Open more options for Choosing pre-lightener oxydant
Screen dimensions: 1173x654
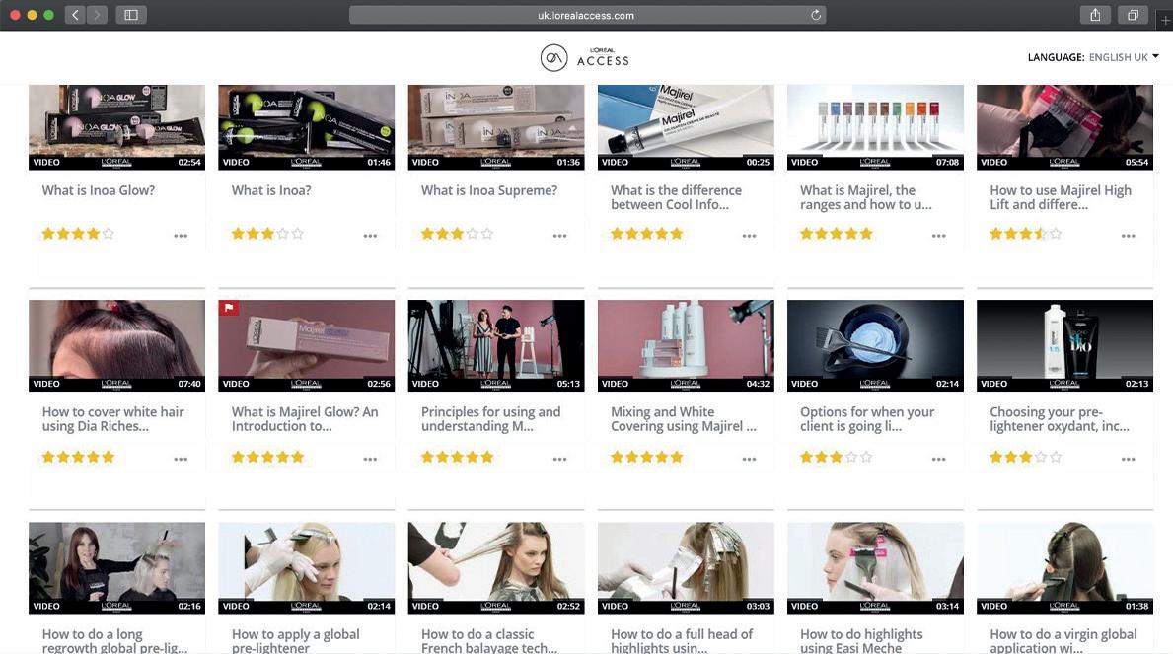(1129, 459)
